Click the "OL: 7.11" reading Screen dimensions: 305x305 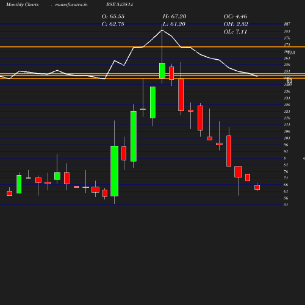click(235, 32)
